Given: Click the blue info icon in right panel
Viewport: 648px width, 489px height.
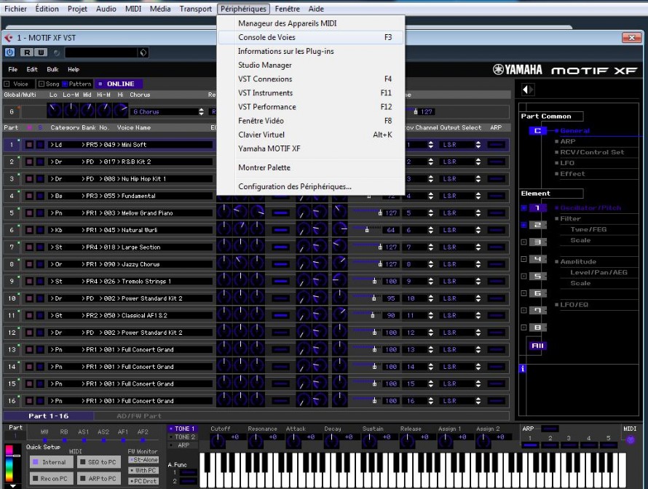Looking at the screenshot, I should click(x=522, y=369).
